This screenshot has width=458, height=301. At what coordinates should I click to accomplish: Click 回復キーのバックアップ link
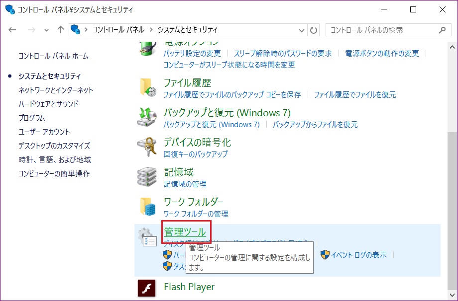tap(196, 154)
